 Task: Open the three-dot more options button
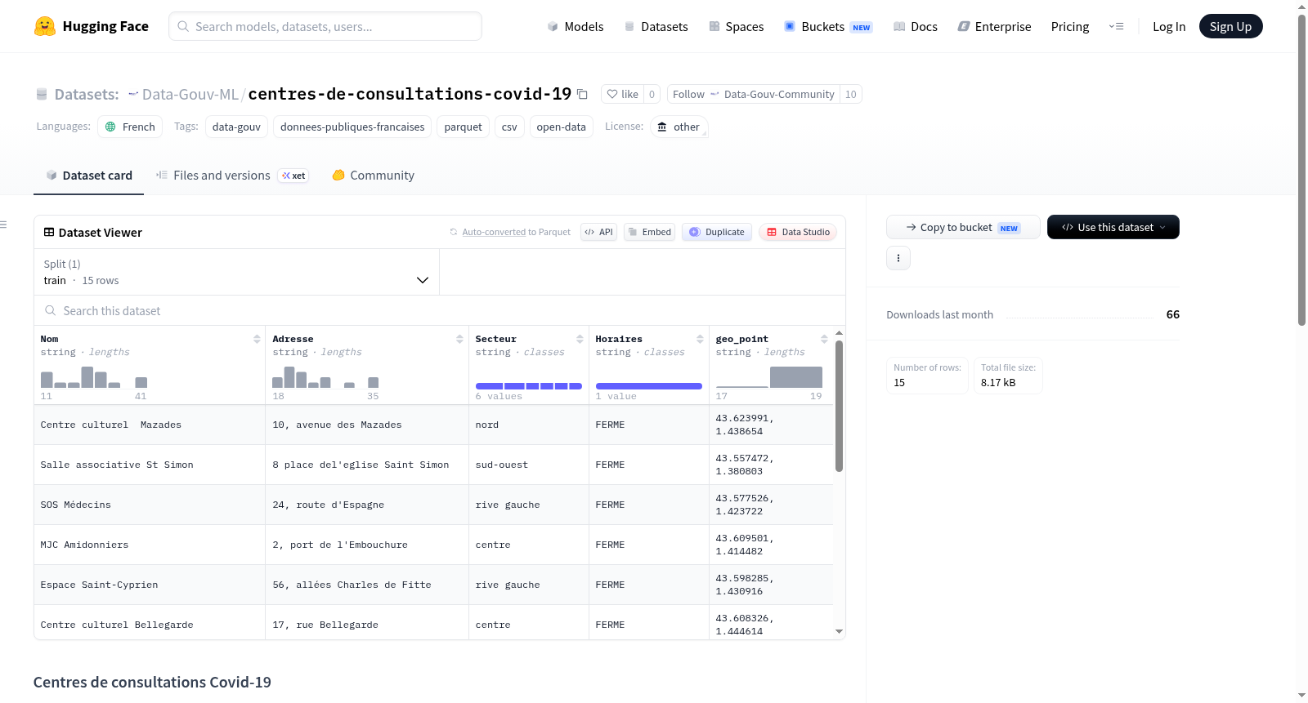898,258
